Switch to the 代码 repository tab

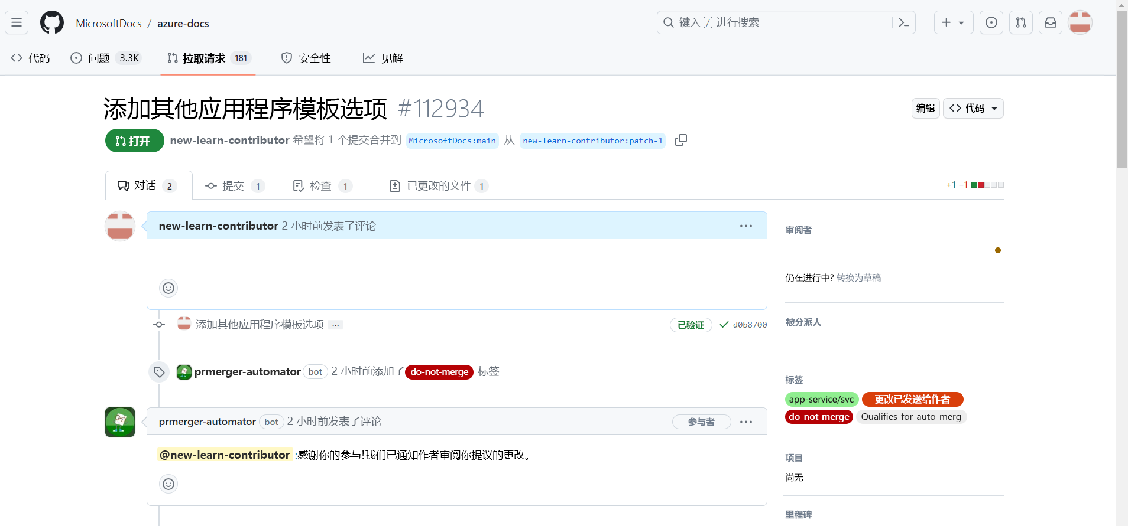[31, 58]
